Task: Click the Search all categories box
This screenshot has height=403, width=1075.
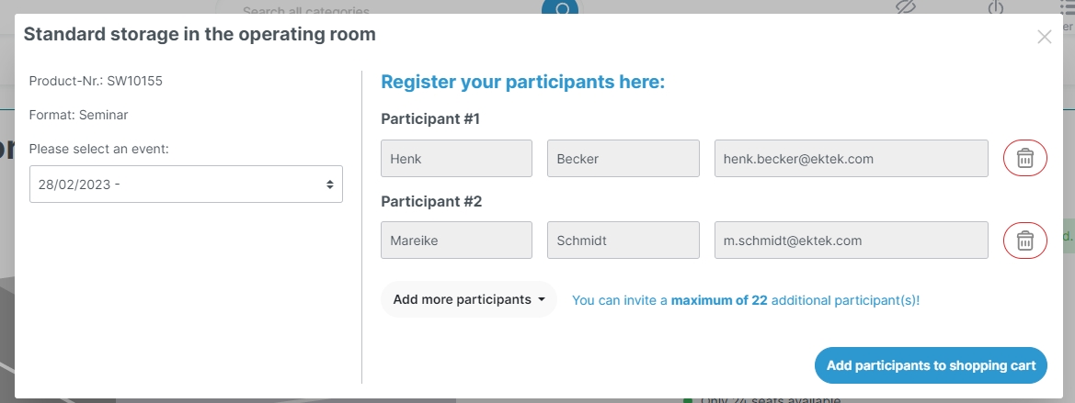Action: click(x=368, y=9)
